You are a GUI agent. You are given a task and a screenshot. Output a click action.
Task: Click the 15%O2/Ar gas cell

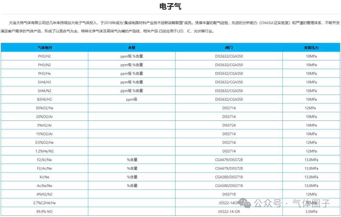(x=45, y=134)
